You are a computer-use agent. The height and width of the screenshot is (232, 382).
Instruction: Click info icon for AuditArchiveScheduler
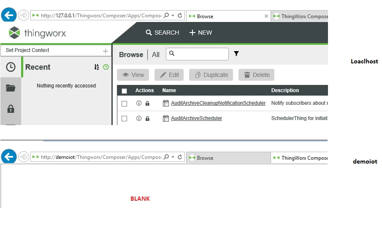point(139,118)
